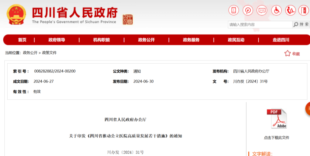Click the circular P-shaped icon in the header

pos(248,10)
